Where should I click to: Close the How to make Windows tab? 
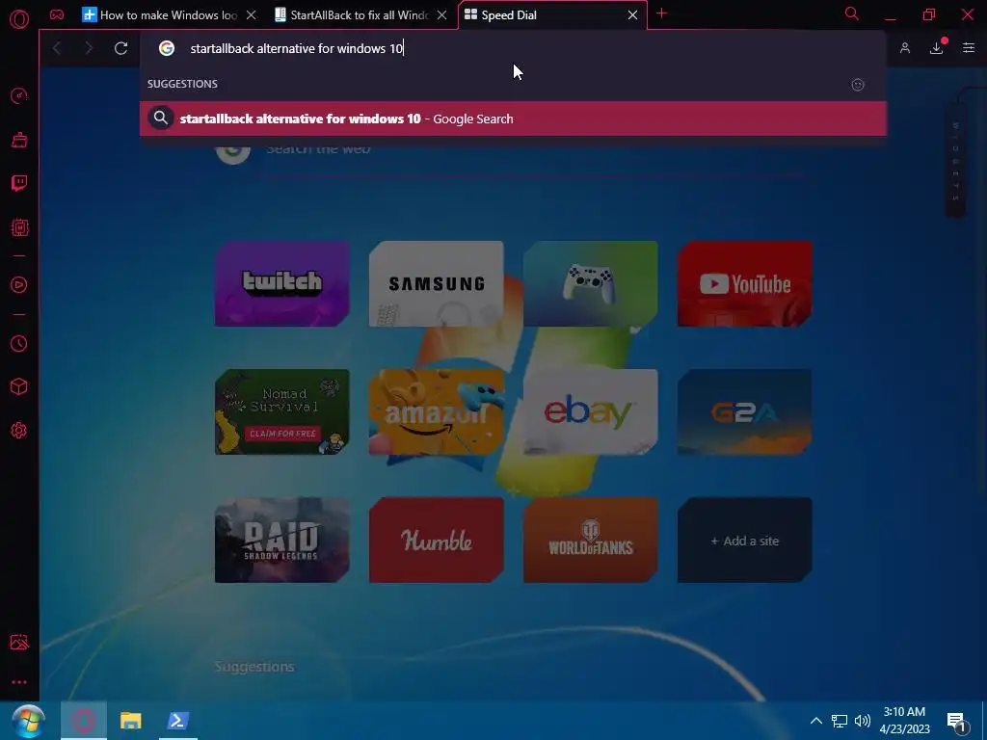click(252, 15)
